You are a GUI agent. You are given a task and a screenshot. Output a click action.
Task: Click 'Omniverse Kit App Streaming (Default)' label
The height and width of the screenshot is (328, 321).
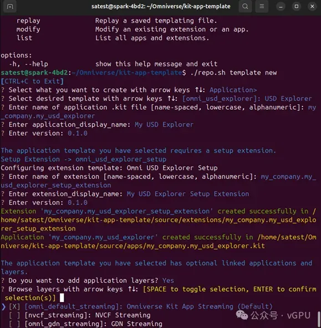(200, 306)
